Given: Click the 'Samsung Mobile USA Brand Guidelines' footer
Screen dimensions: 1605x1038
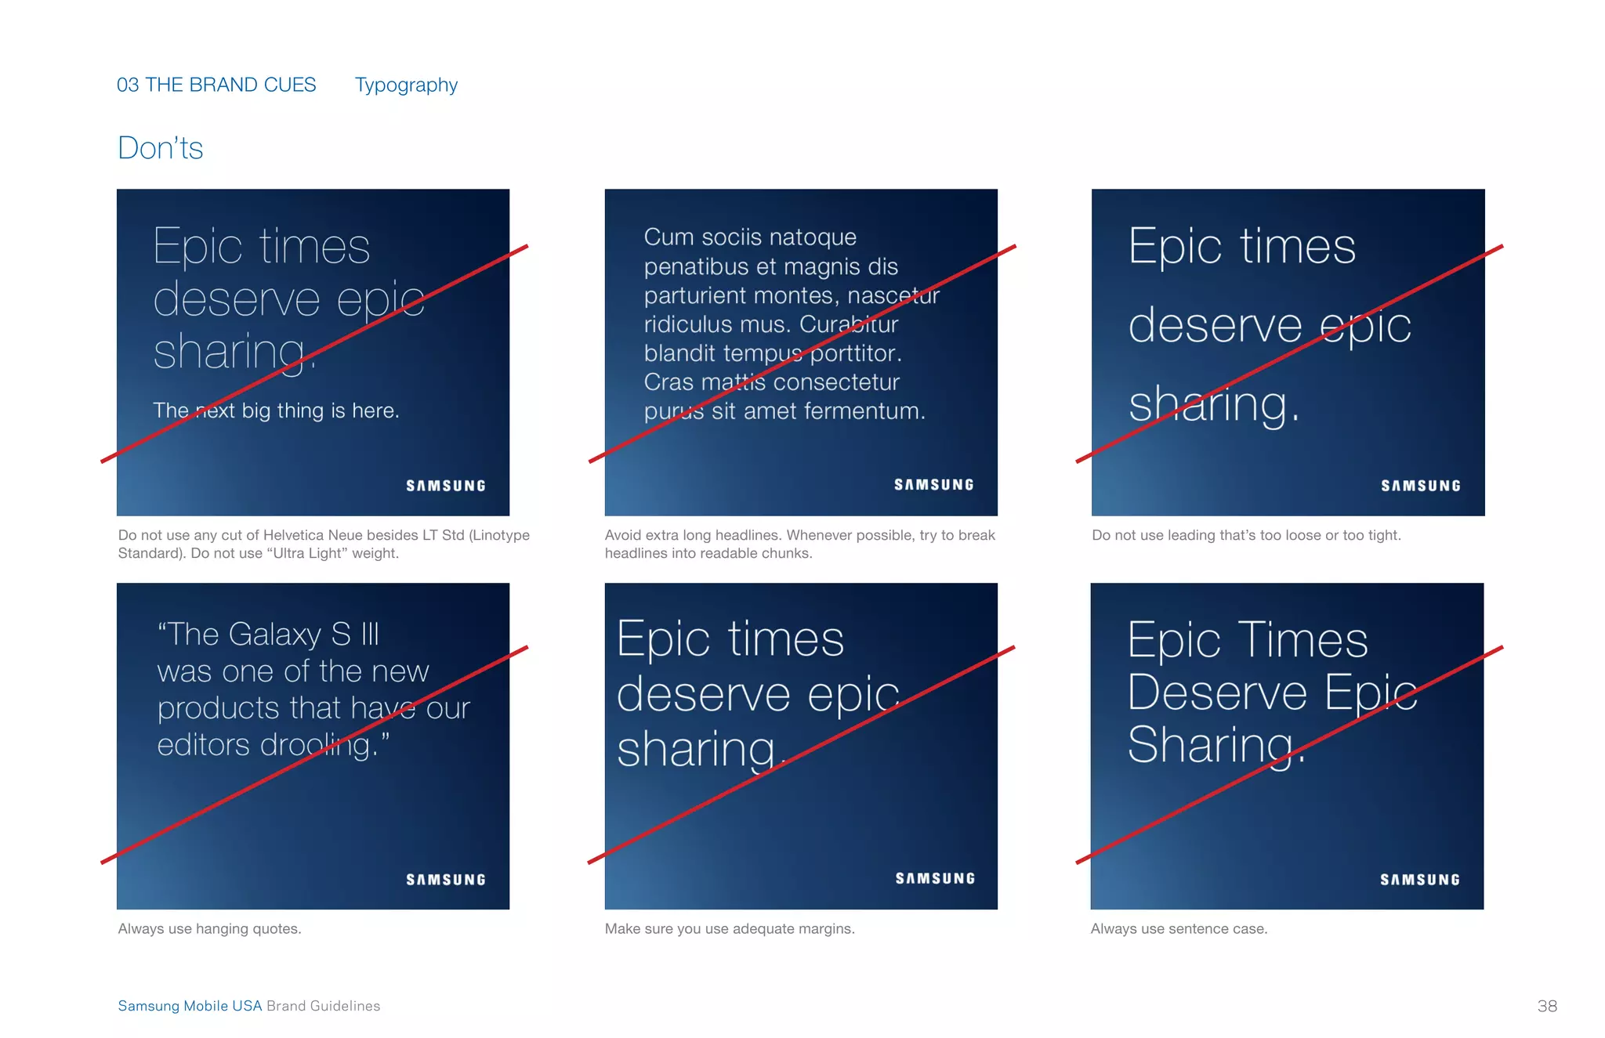Looking at the screenshot, I should pos(249,1006).
